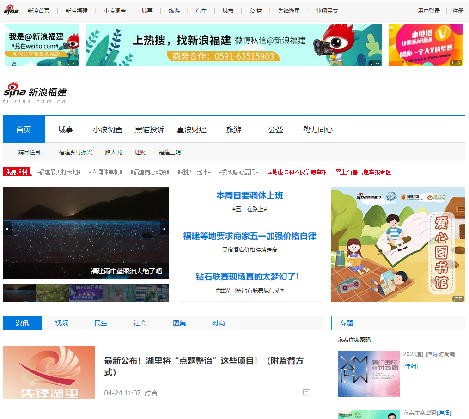Switch to 图集 news tab
The width and height of the screenshot is (469, 419).
coord(179,323)
